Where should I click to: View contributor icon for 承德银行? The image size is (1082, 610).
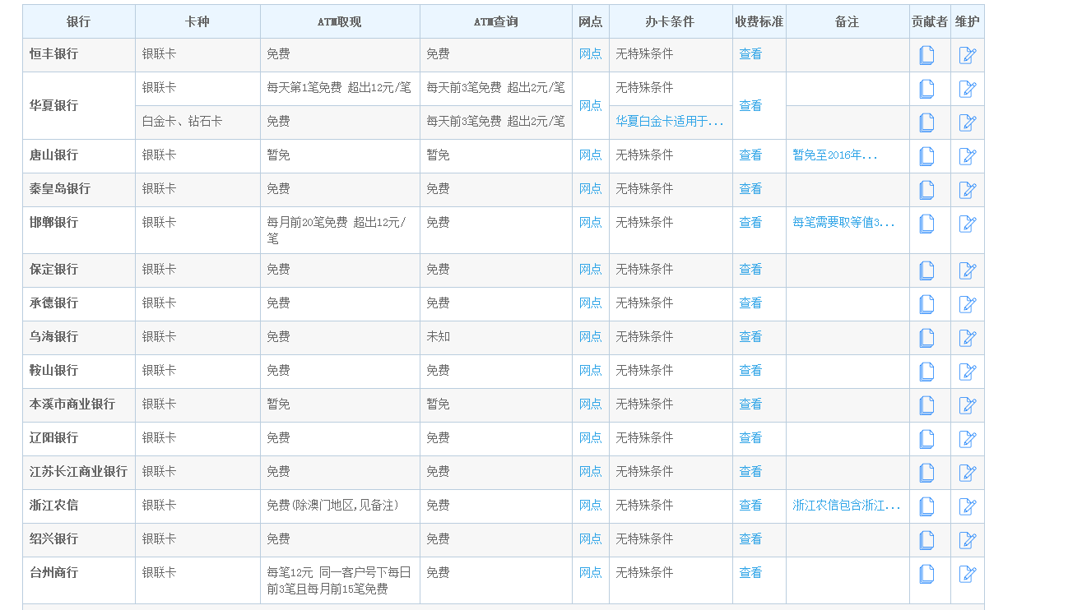926,304
